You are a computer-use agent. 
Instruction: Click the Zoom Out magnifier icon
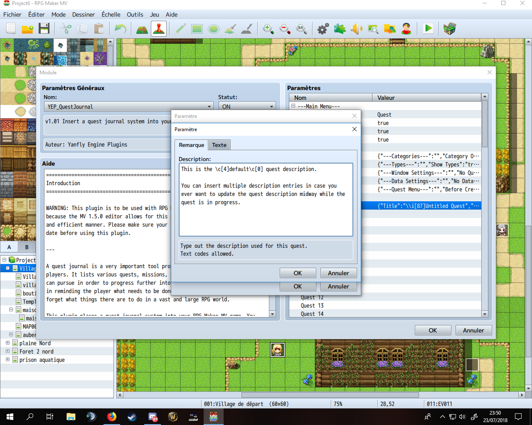click(x=285, y=29)
